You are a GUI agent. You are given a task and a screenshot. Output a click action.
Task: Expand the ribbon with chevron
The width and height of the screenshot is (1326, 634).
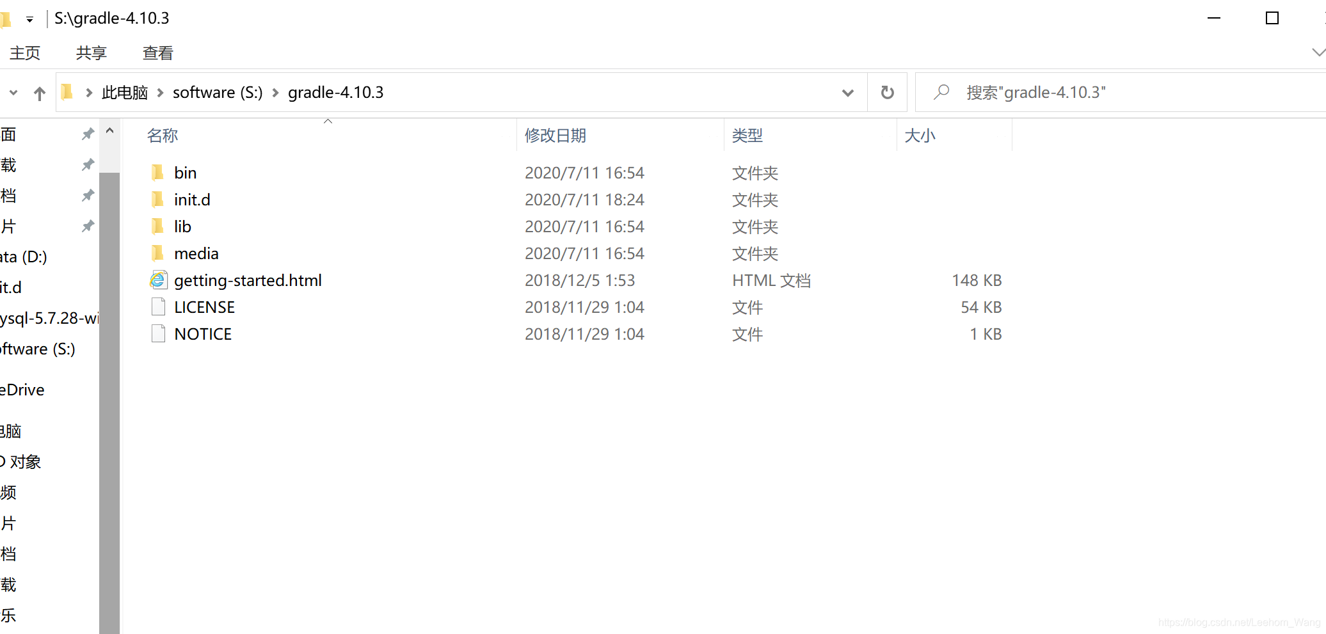pyautogui.click(x=1318, y=52)
